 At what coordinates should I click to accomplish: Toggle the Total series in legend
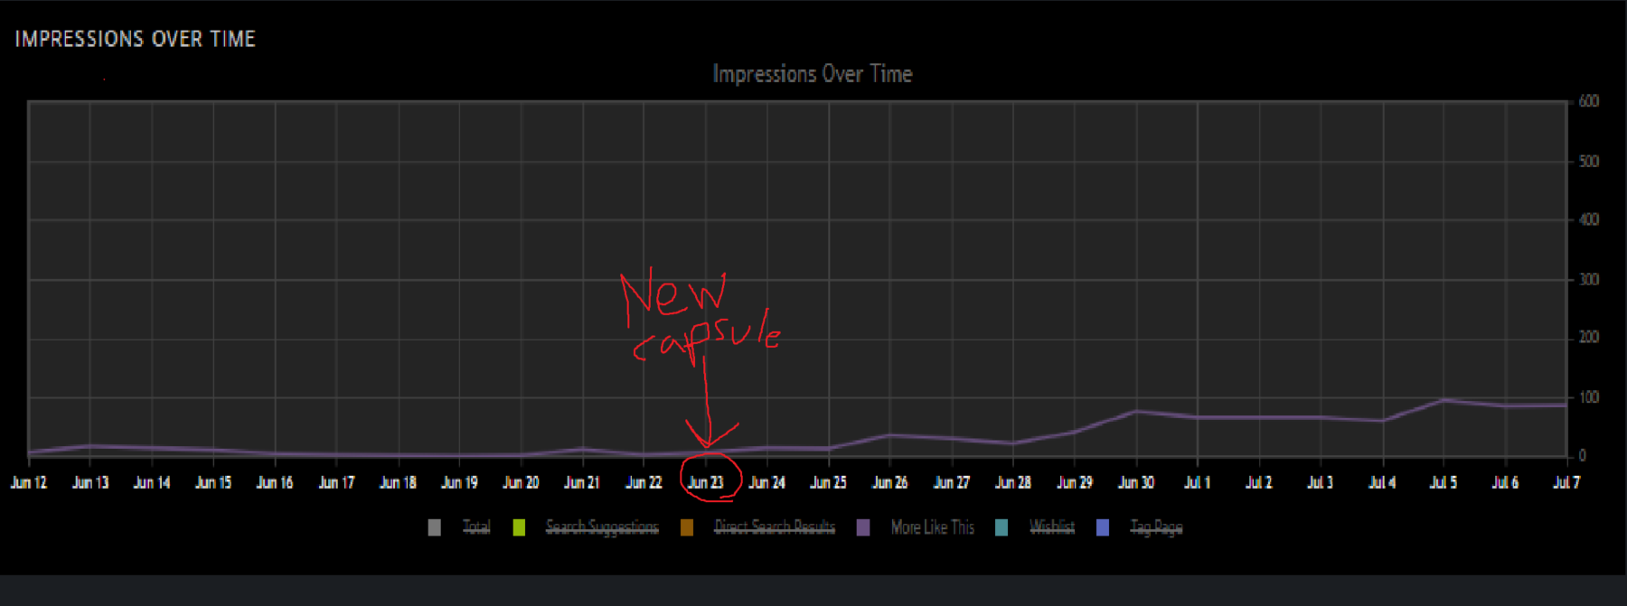click(x=476, y=527)
